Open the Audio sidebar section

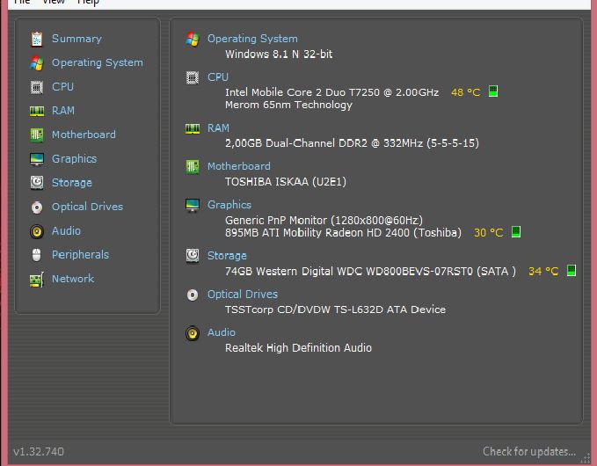(x=66, y=230)
